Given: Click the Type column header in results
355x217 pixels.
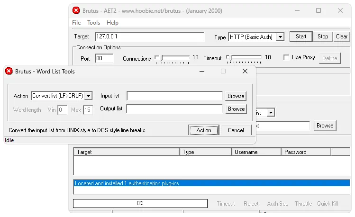Looking at the screenshot, I should [205, 152].
